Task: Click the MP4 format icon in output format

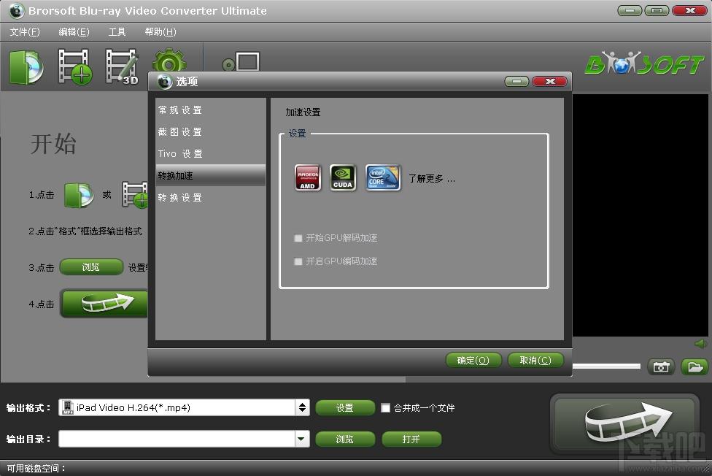Action: click(68, 407)
